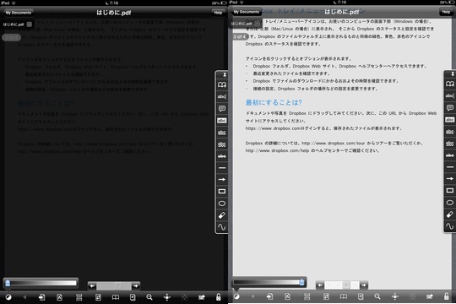Pin the annotation toolbar on the bright screen

[x=453, y=74]
